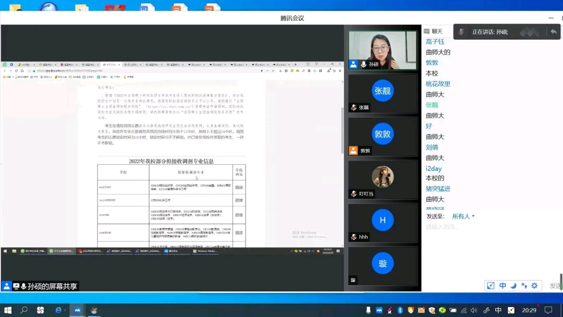
Task: Click the reply arrow in speaking banner
Action: click(x=553, y=32)
